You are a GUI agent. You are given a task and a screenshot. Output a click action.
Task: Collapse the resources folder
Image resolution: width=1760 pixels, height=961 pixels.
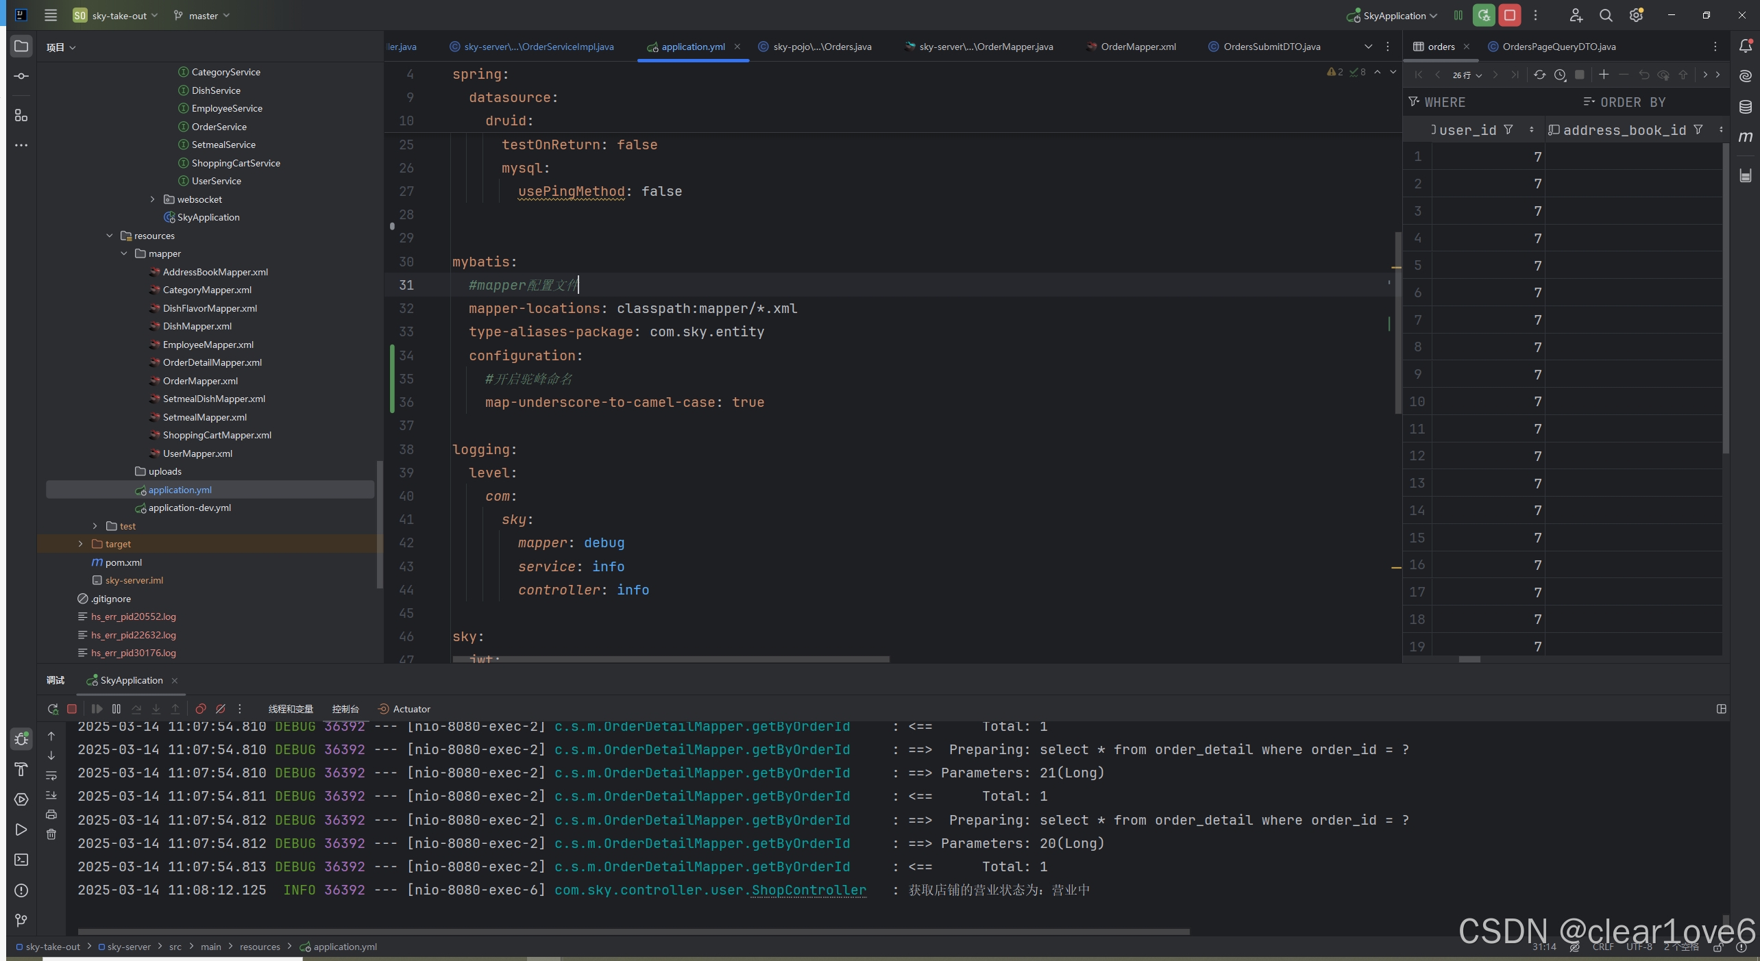pyautogui.click(x=110, y=236)
